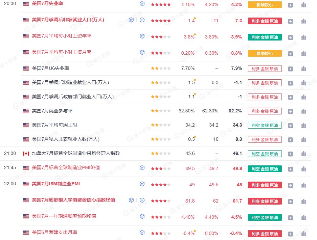This screenshot has width=317, height=240.
Task: Play video for 美国7月季调后非农就业人口
Action: pos(142,20)
